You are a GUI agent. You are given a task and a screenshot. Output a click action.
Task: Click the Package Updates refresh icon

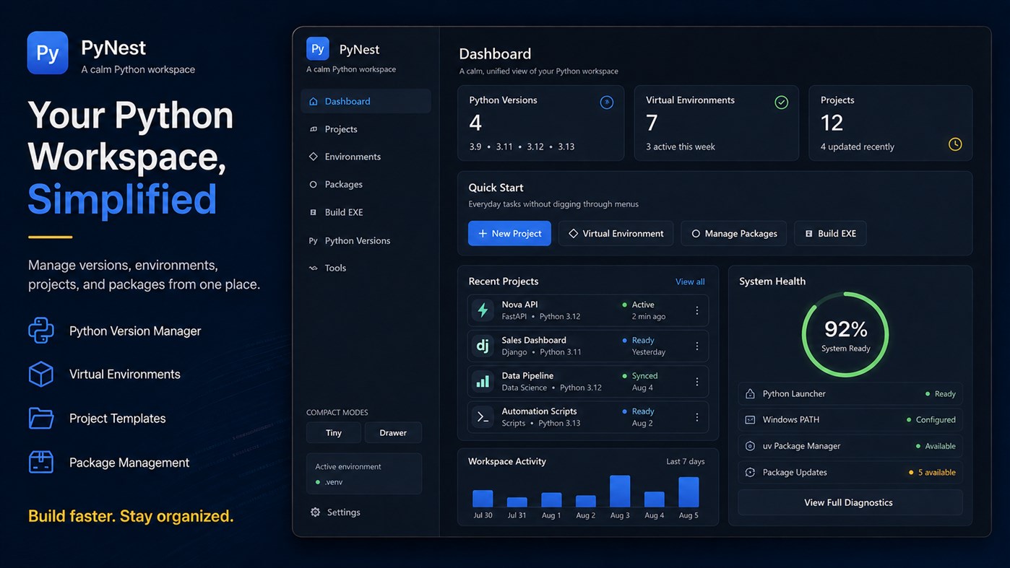click(x=750, y=472)
